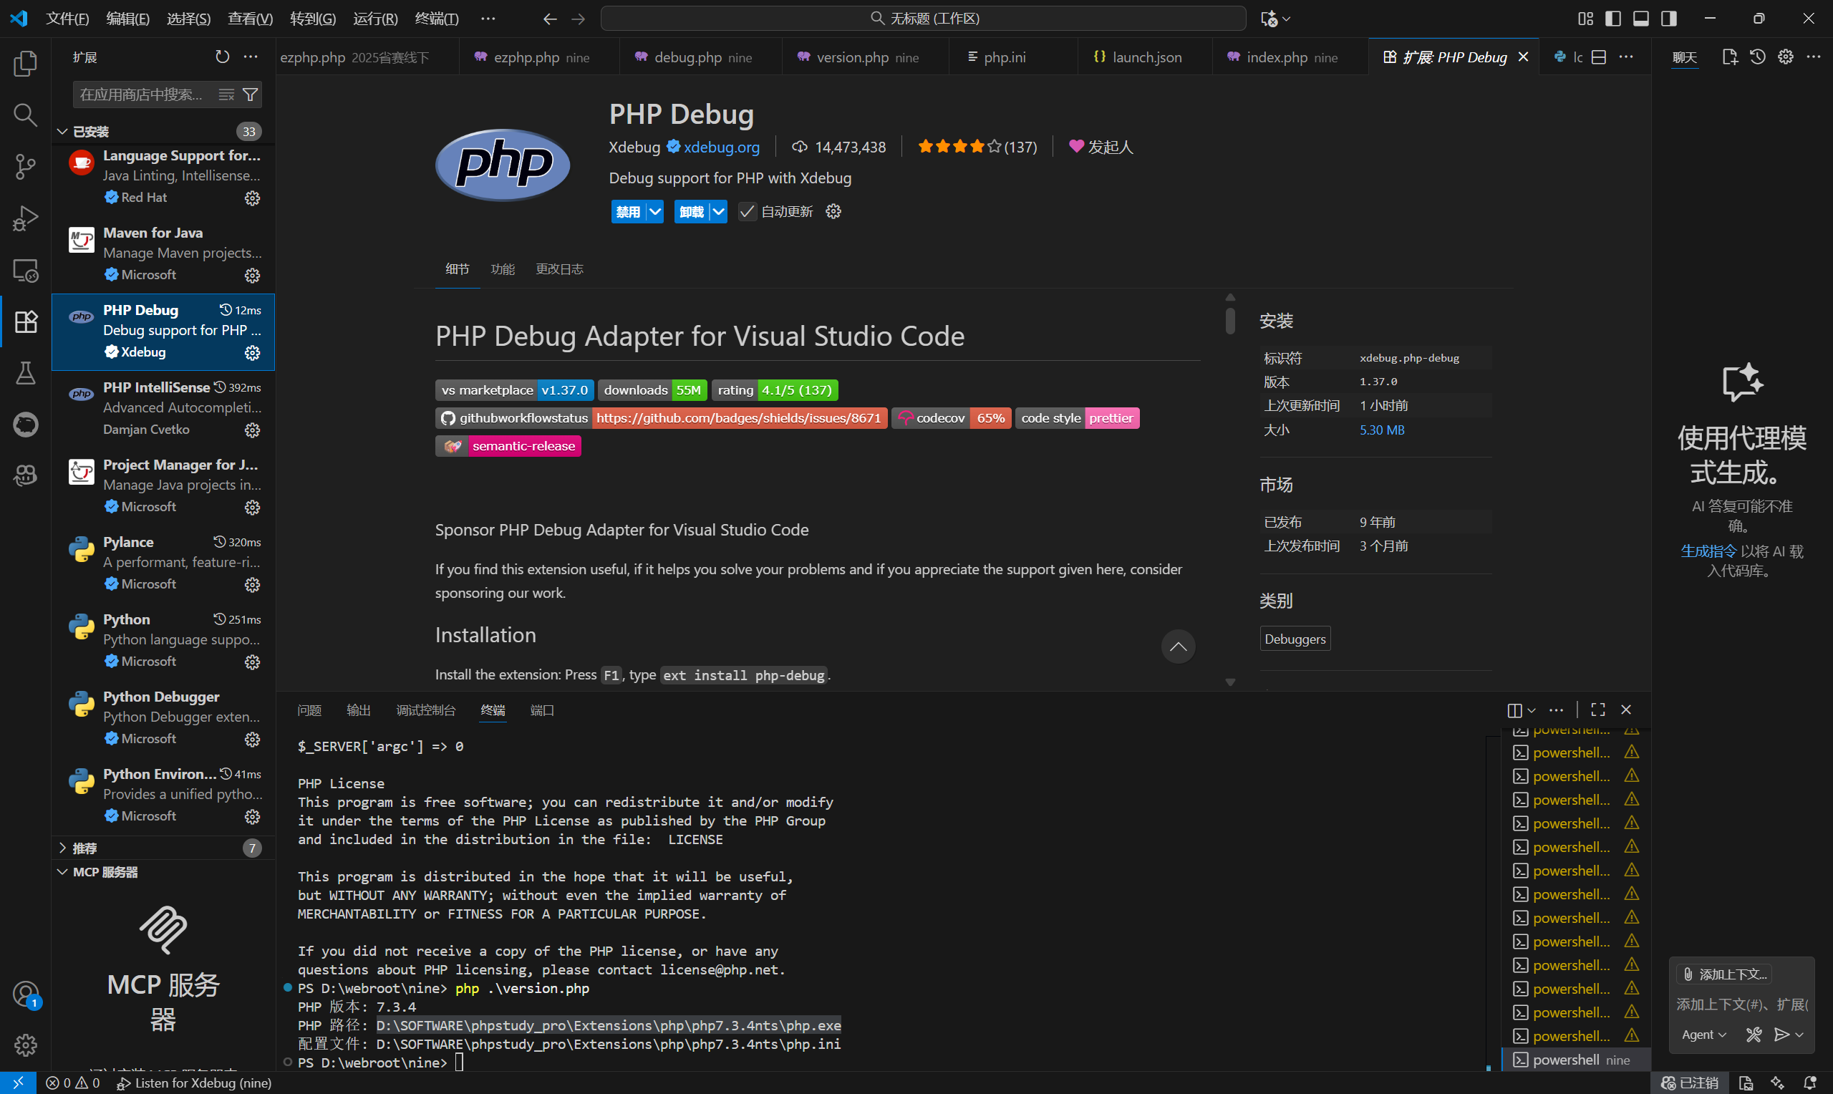Click the filter extensions funnel icon
The image size is (1833, 1094).
251,95
